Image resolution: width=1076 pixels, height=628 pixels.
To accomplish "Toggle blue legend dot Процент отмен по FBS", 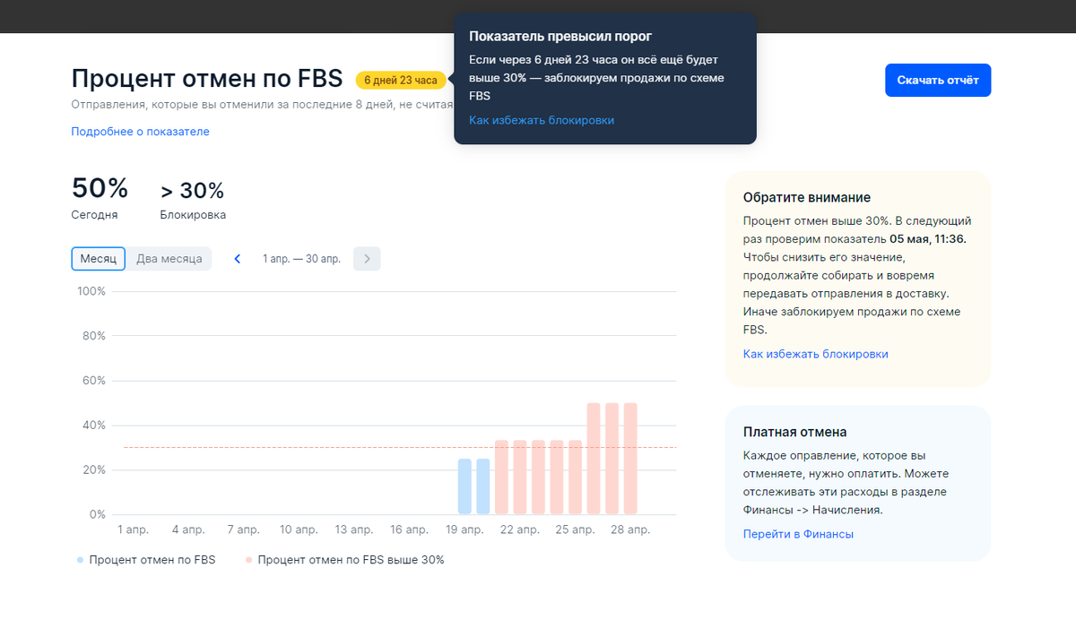I will tap(81, 560).
